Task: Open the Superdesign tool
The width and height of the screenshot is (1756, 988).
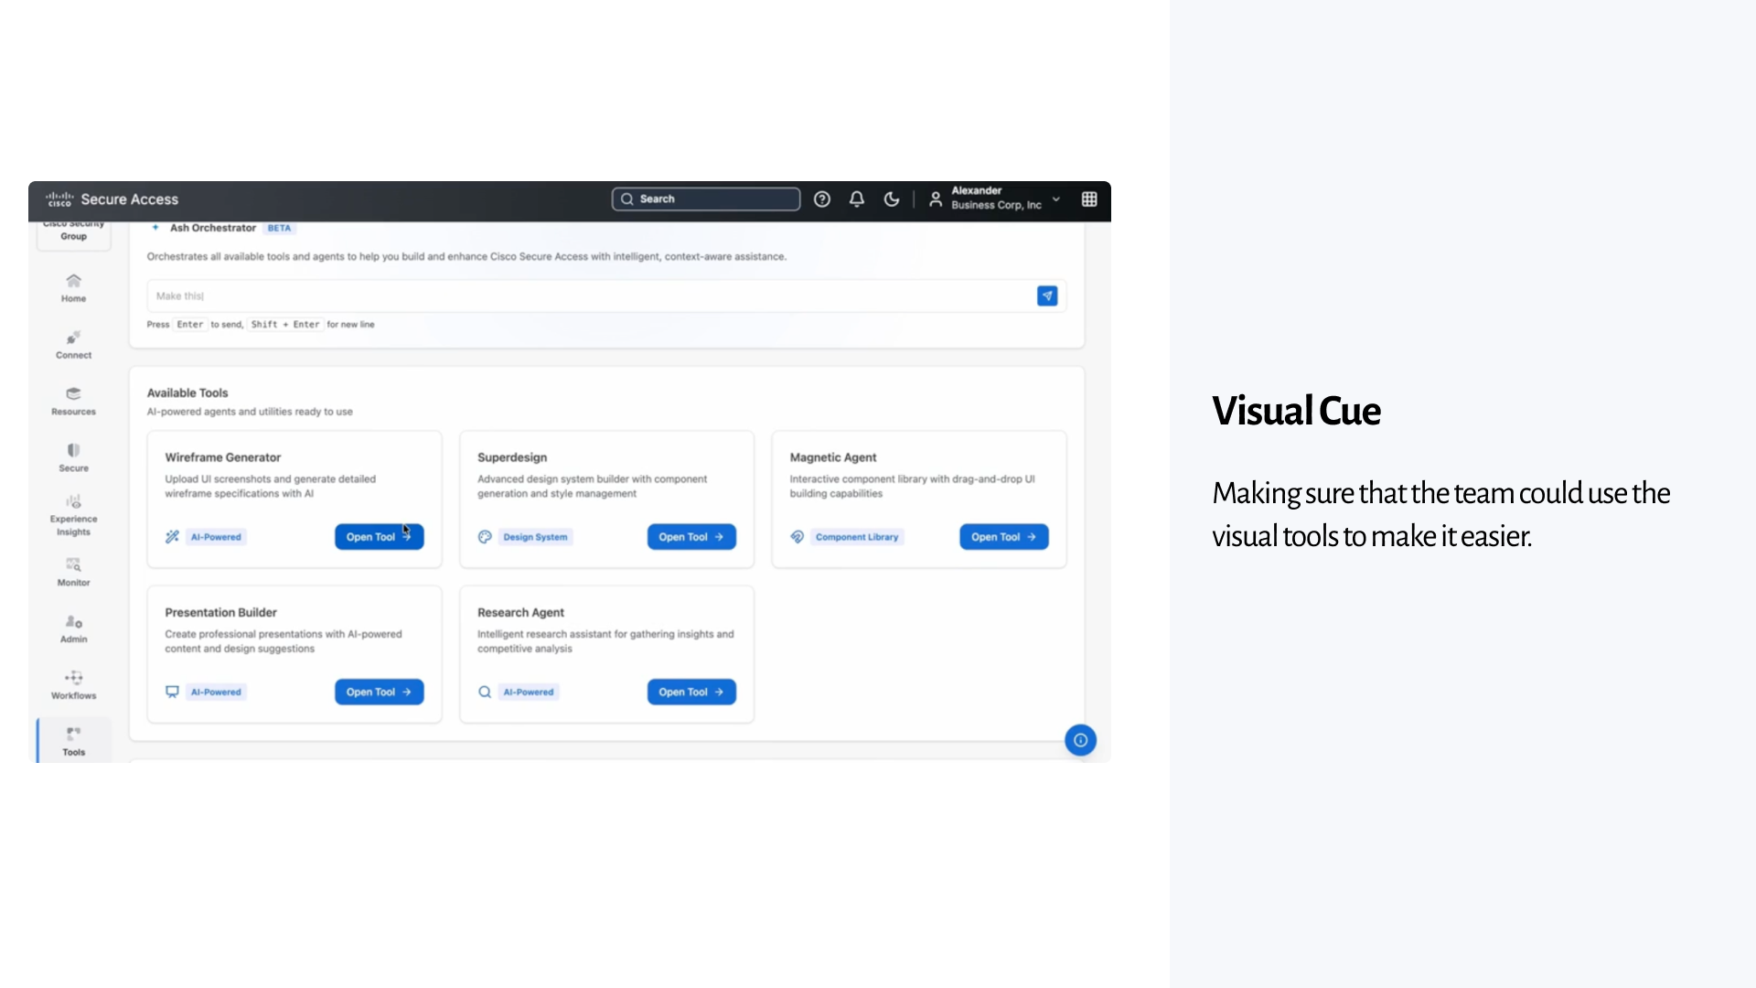Action: pyautogui.click(x=691, y=537)
